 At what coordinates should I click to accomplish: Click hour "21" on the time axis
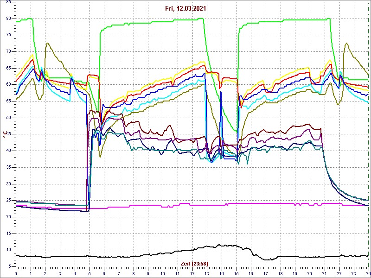click(x=324, y=273)
